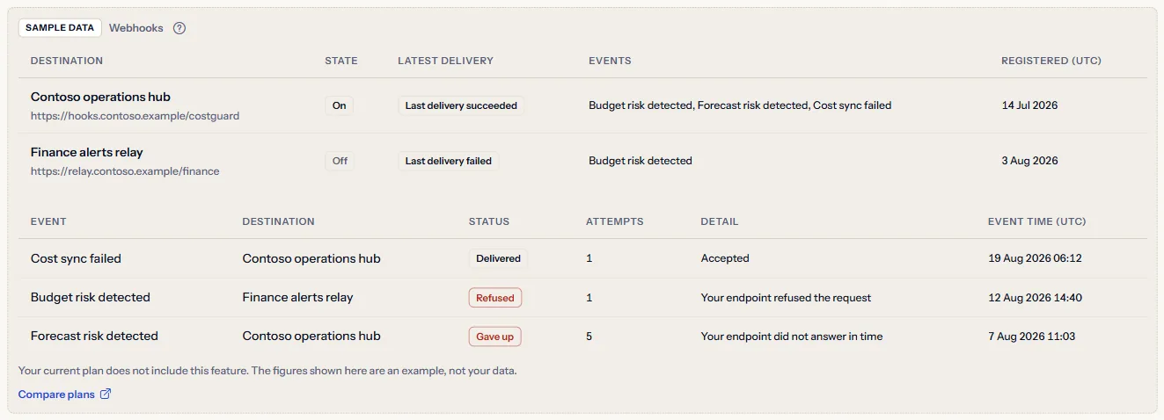Select Contoso operations hub destination name in top table

(x=100, y=97)
